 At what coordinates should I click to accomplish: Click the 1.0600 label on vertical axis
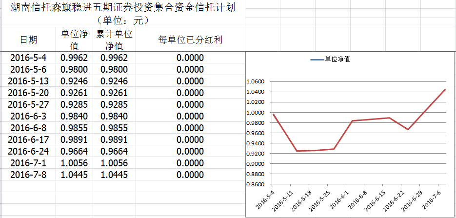click(x=255, y=81)
